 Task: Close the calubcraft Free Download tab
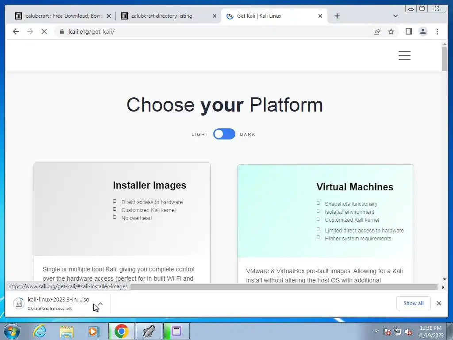coord(109,16)
